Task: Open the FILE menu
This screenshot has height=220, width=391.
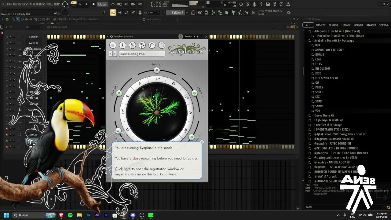Action: tap(4, 4)
